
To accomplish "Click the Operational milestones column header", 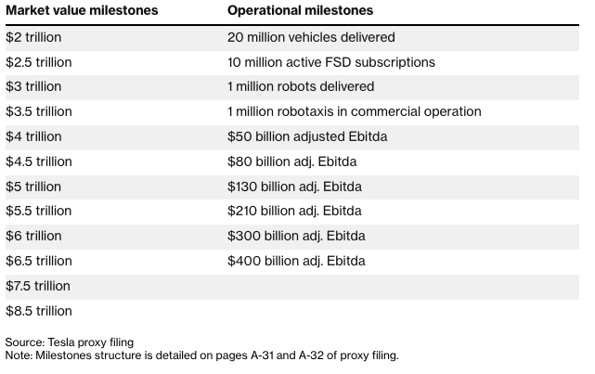I will tap(303, 11).
